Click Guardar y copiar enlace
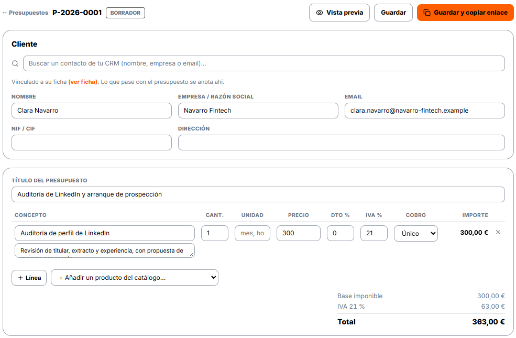 465,13
